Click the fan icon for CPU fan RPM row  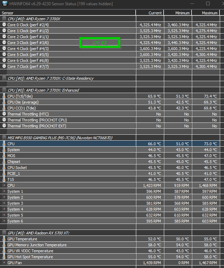coord(4,185)
